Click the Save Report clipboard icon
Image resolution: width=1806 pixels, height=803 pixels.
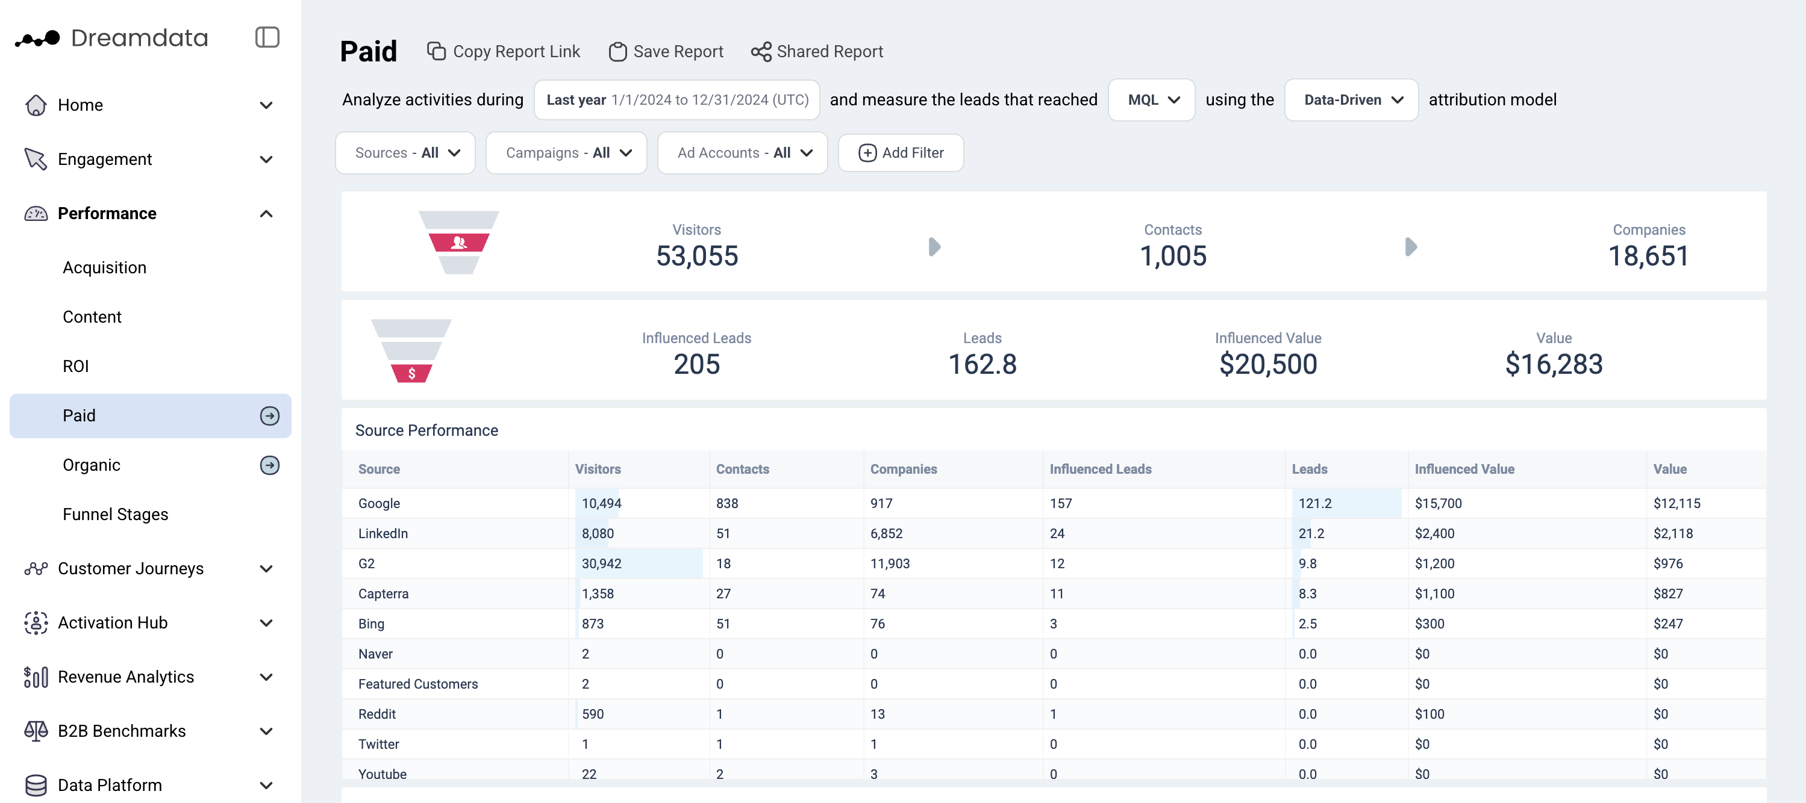coord(617,51)
